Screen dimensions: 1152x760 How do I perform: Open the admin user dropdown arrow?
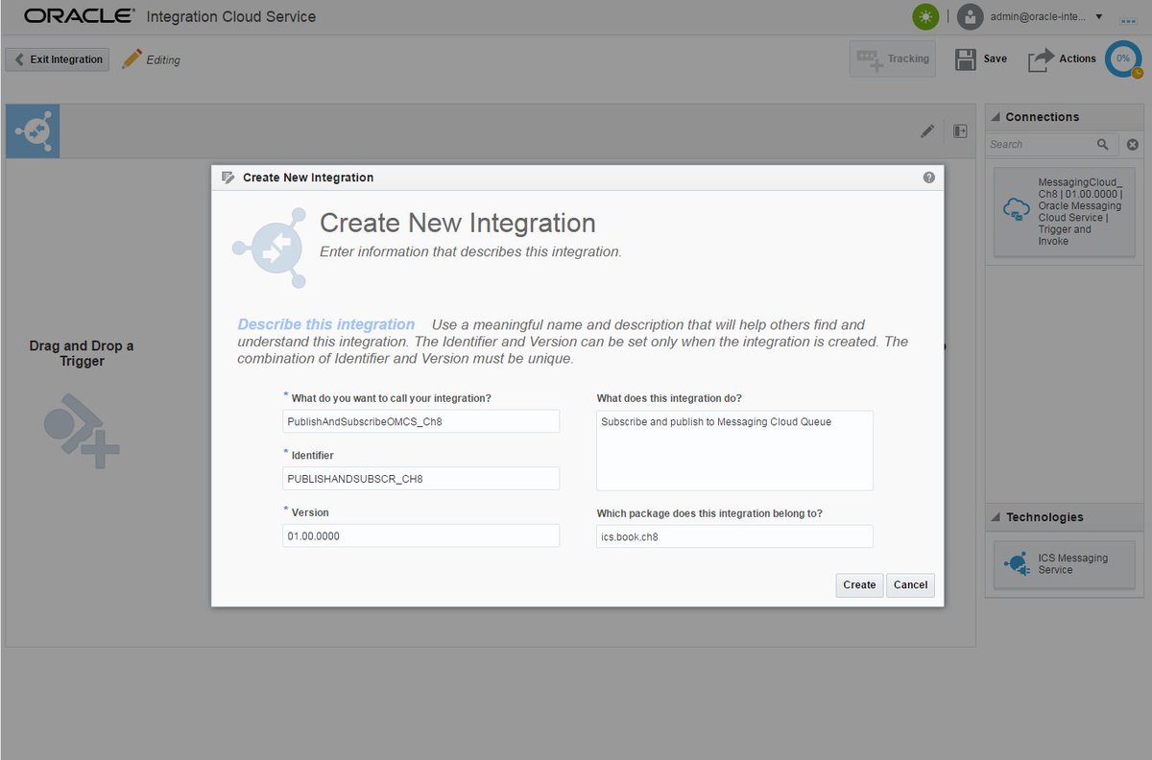point(1098,16)
